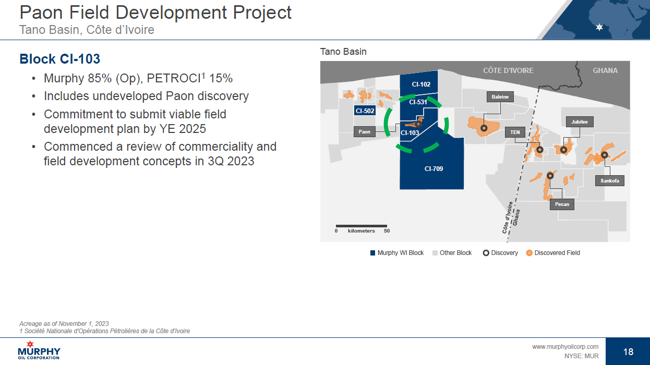Click the Block CI-103 heading
Screen dimensions: 650x365
(59, 59)
